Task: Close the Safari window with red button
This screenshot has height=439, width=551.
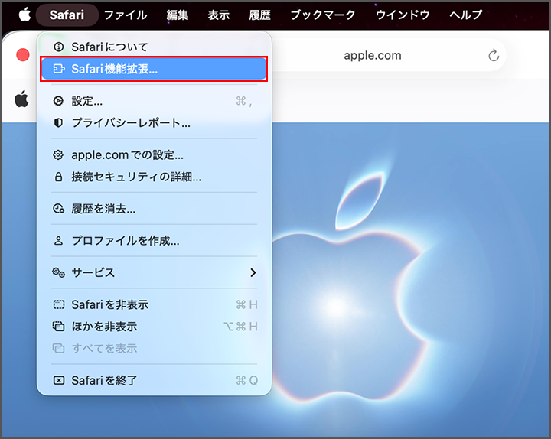Action: (23, 55)
